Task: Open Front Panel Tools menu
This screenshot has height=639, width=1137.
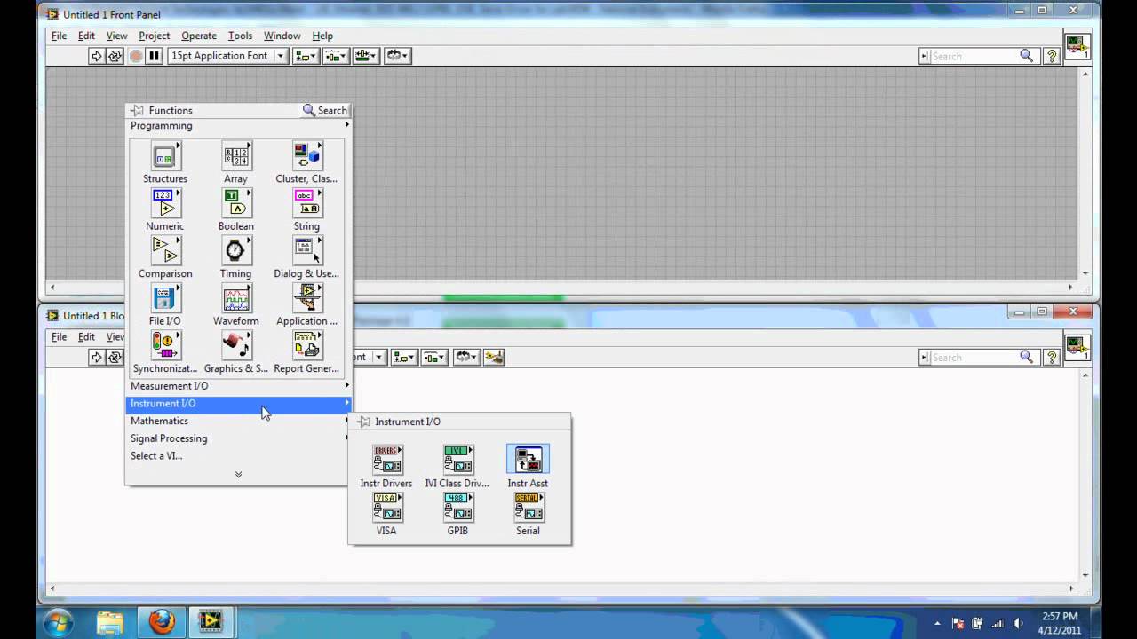Action: (240, 35)
